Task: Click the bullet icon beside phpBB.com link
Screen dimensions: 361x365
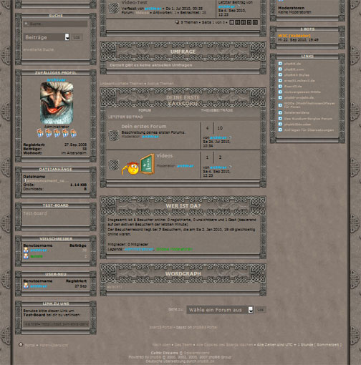Action: click(280, 69)
